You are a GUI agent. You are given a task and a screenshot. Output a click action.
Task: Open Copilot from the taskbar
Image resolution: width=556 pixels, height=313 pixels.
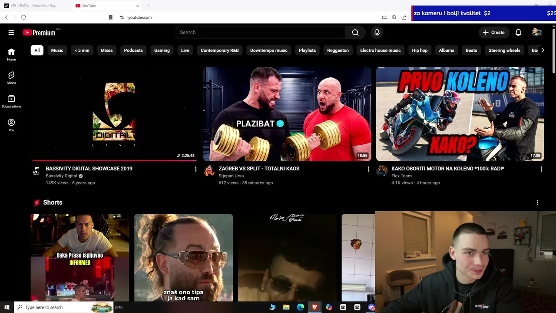pos(329,307)
